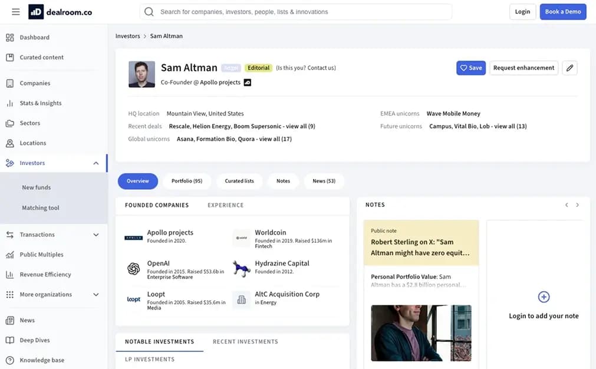Open the Apollo projects company name
The height and width of the screenshot is (369, 596).
tap(170, 233)
